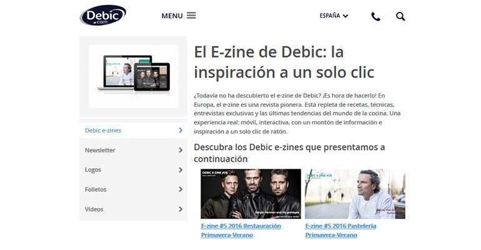This screenshot has height=250, width=481.
Task: Click the chevron next to Newsletter
Action: coord(181,150)
